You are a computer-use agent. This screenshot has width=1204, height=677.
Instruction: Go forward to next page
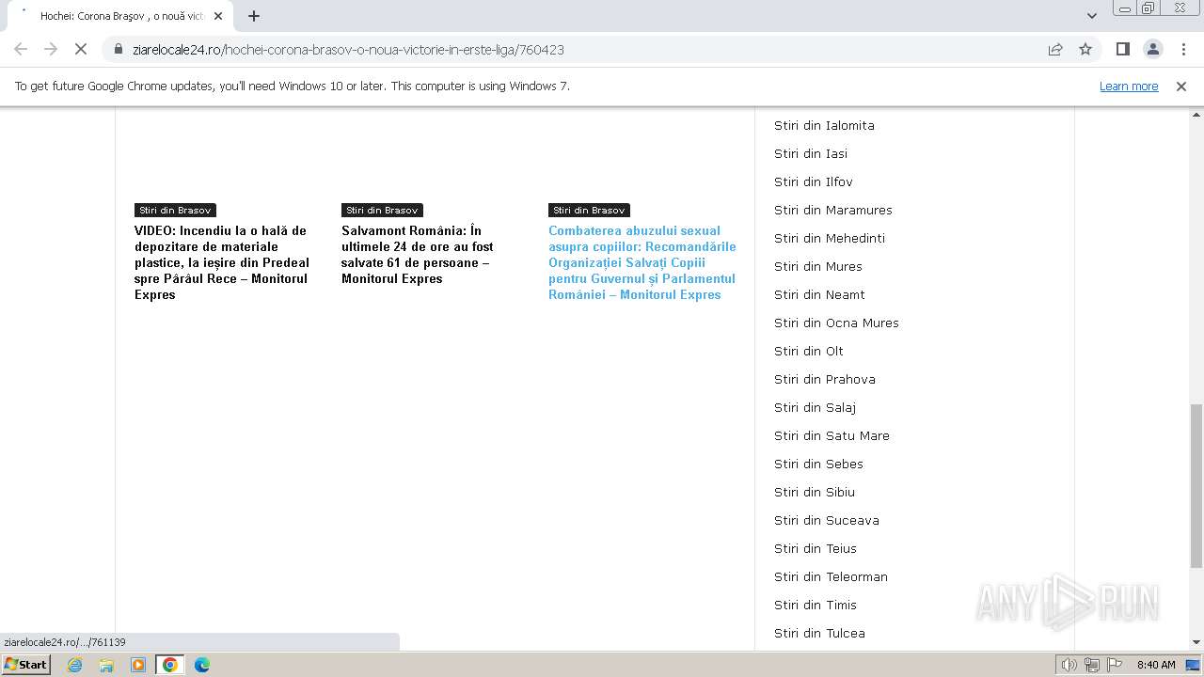(51, 49)
